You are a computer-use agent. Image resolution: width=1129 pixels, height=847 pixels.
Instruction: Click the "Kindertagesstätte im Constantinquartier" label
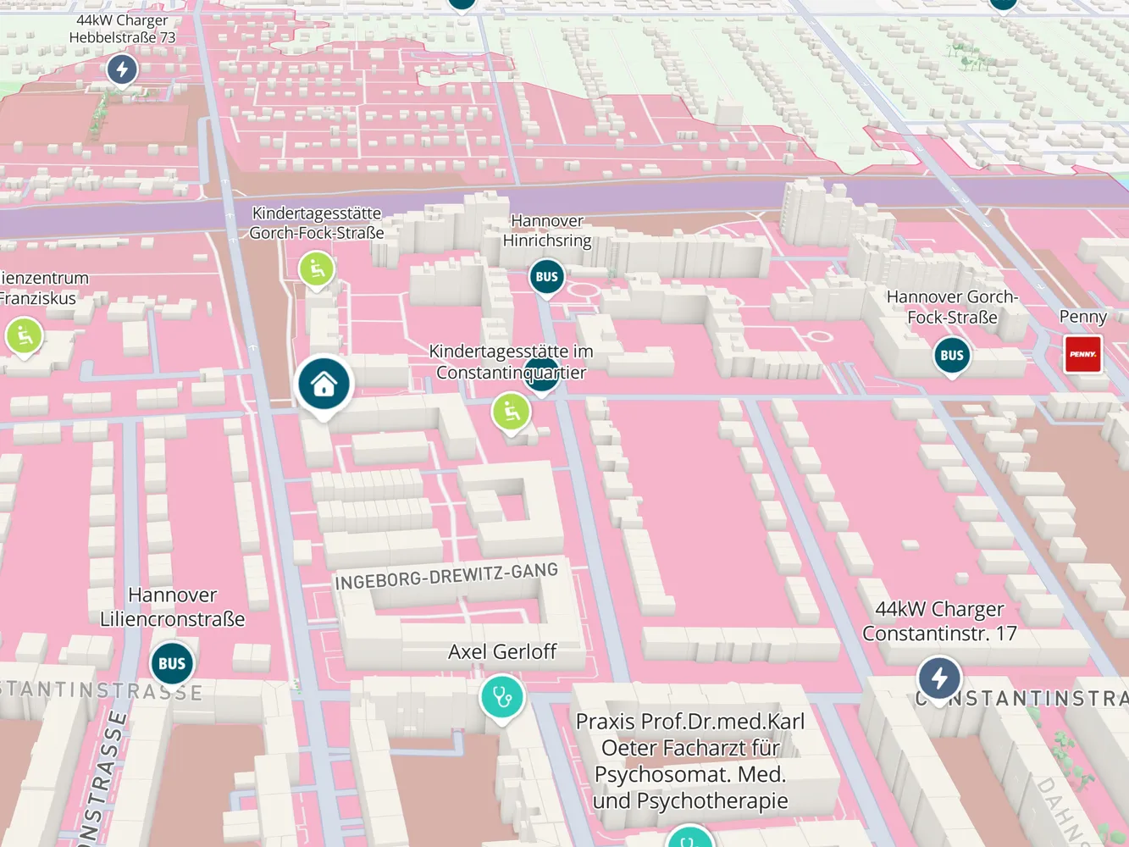click(x=511, y=362)
